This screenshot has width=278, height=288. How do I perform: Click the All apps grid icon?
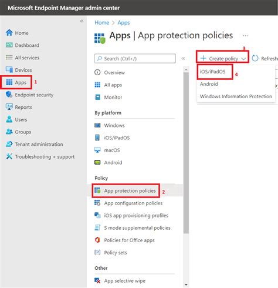coord(97,85)
